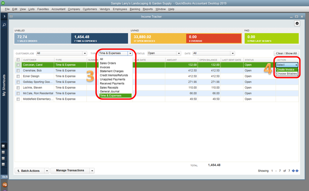The width and height of the screenshot is (309, 191).
Task: Tick the select-all checkbox in header row
Action: coord(18,60)
